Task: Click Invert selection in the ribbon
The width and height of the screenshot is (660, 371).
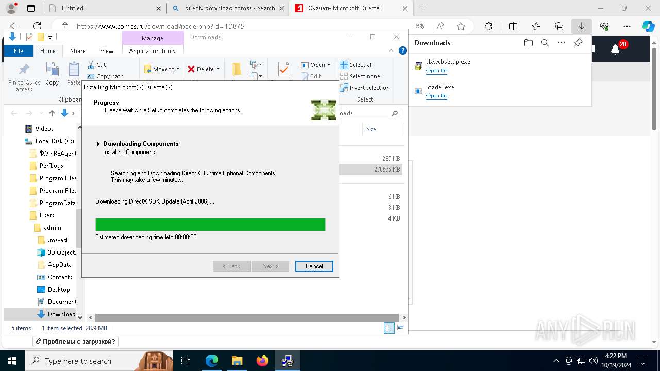Action: click(365, 88)
